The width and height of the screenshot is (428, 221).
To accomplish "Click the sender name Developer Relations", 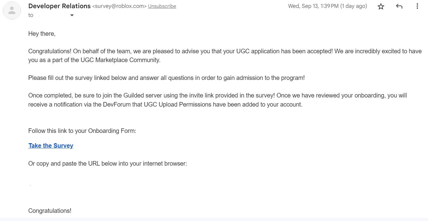I will coord(59,6).
